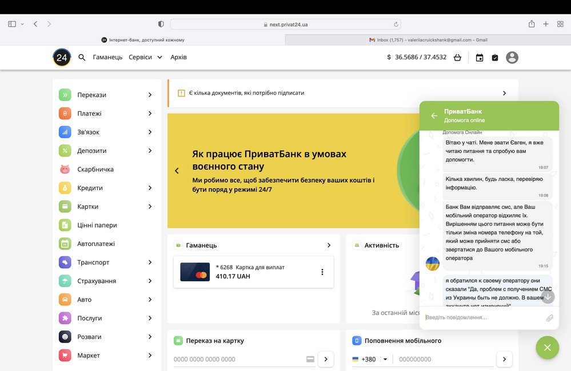Switch to the Gmail Inbox tab
Viewport: 571px width, 371px height.
click(x=428, y=40)
